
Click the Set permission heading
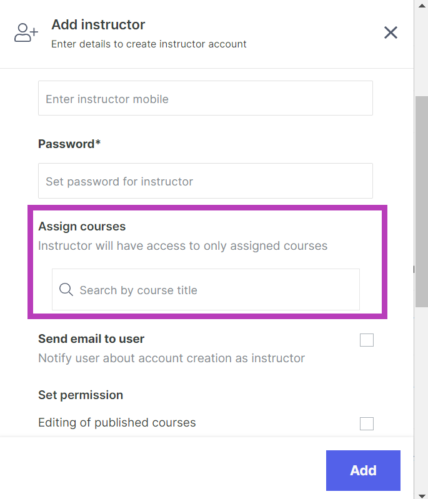[x=81, y=395]
